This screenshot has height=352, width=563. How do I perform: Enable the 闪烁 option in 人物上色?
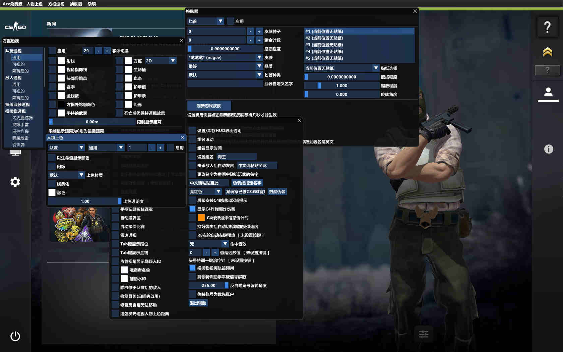(52, 166)
